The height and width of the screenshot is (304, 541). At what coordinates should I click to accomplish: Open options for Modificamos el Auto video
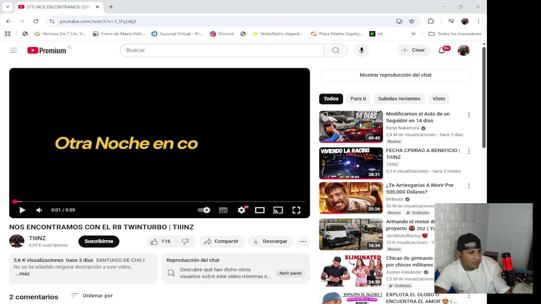(x=469, y=115)
